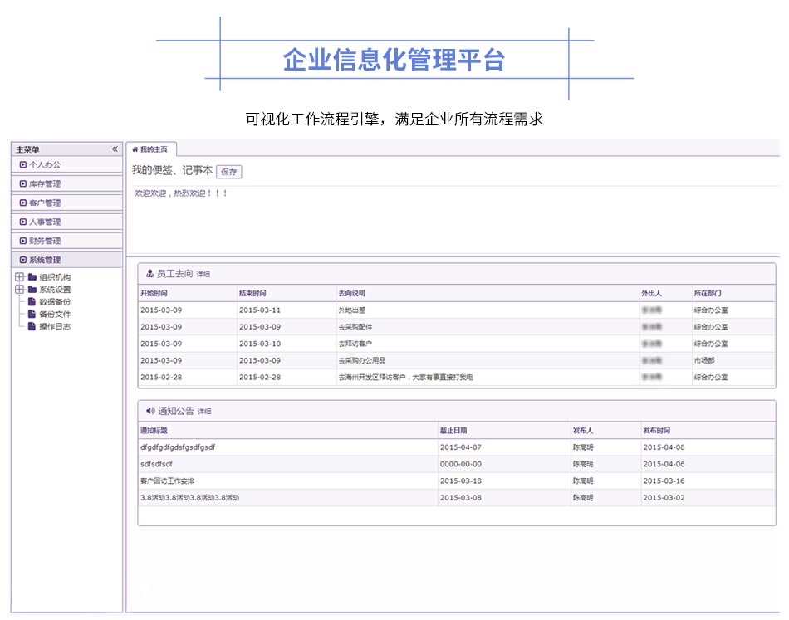Click the 企业信息化管理平台 banner title

(394, 60)
